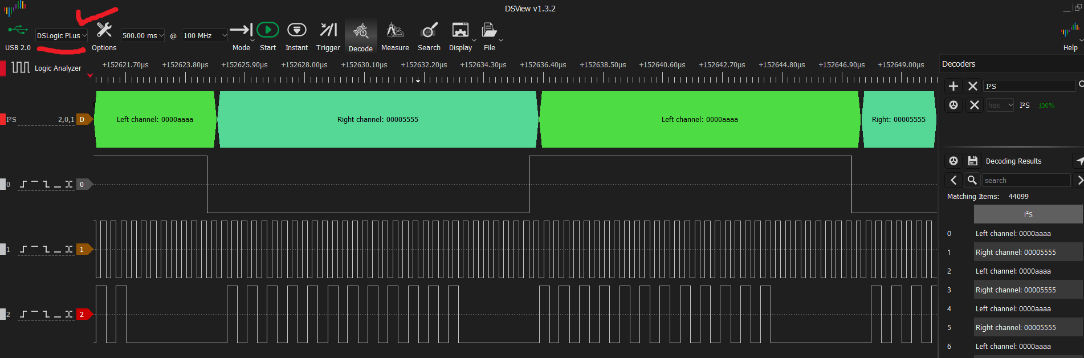The image size is (1084, 358).
Task: Go to the previous search match
Action: click(953, 180)
